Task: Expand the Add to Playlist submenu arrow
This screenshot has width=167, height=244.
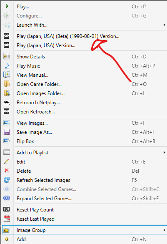Action: (x=165, y=153)
